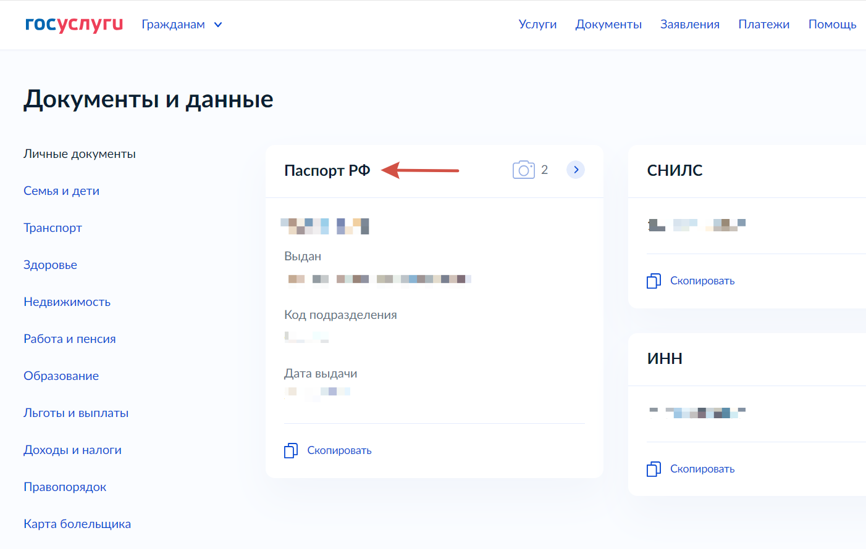The width and height of the screenshot is (866, 549).
Task: Select the Семья и дети category
Action: (61, 191)
